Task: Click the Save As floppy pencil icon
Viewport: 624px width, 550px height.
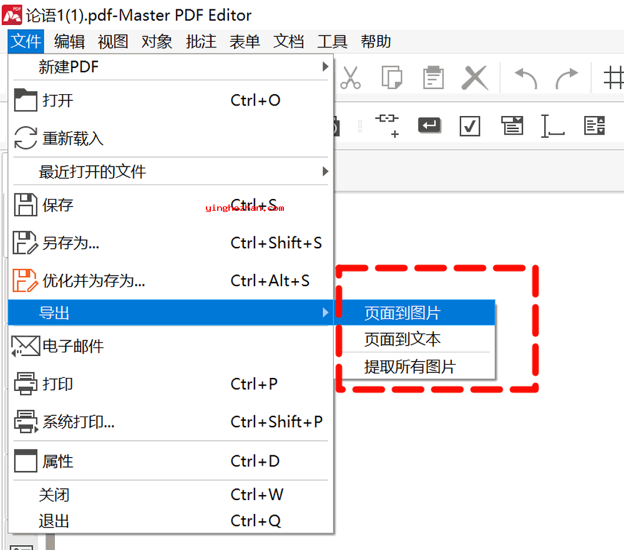Action: [x=26, y=243]
